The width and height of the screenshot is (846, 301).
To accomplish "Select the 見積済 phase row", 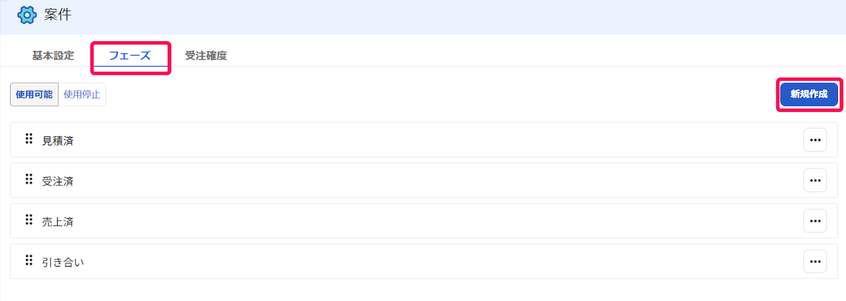I will pyautogui.click(x=424, y=140).
